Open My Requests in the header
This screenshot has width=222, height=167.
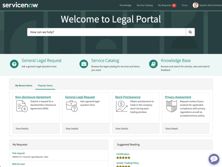click(x=165, y=5)
